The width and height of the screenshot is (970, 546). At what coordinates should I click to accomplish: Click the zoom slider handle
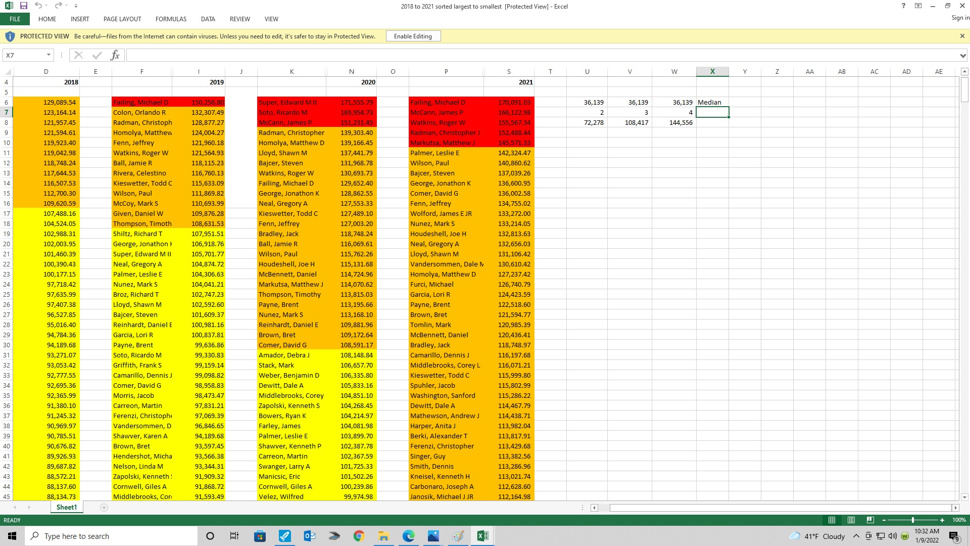(913, 520)
